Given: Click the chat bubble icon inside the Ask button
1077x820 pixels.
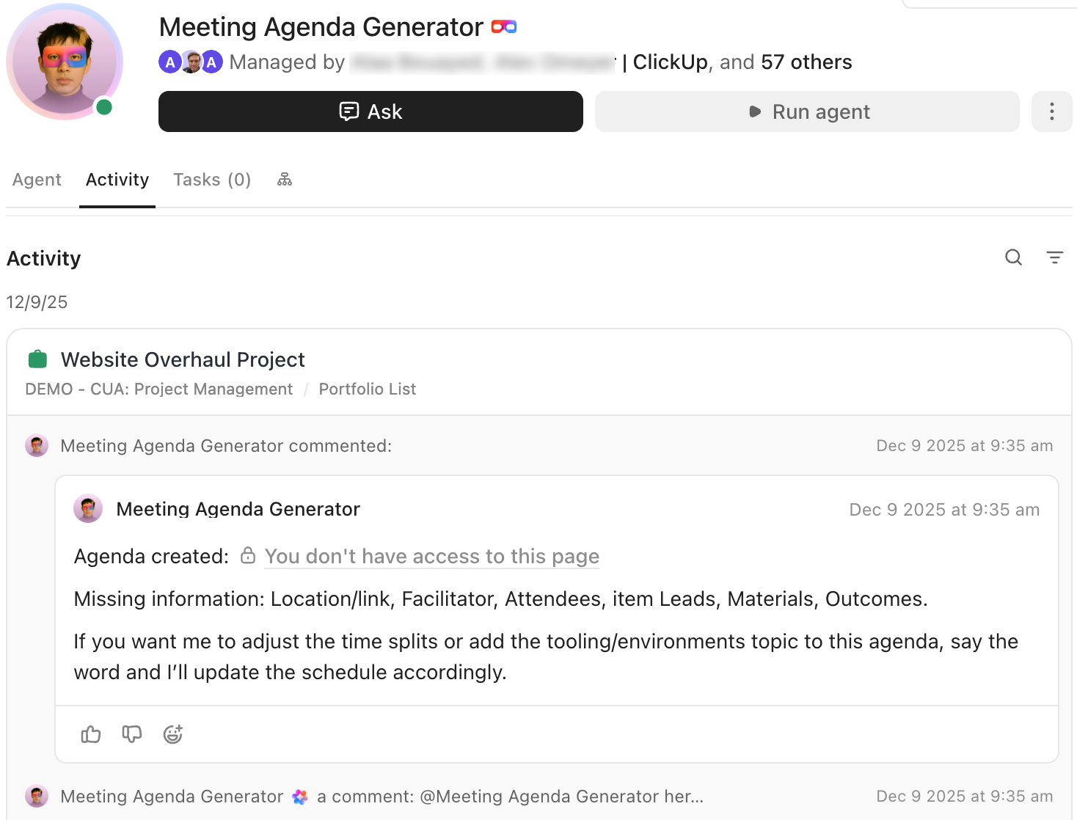Looking at the screenshot, I should [x=348, y=111].
